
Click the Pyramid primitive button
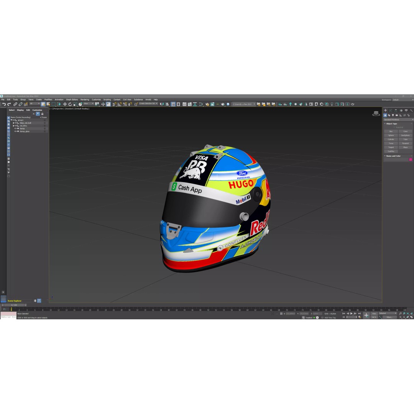[405, 143]
